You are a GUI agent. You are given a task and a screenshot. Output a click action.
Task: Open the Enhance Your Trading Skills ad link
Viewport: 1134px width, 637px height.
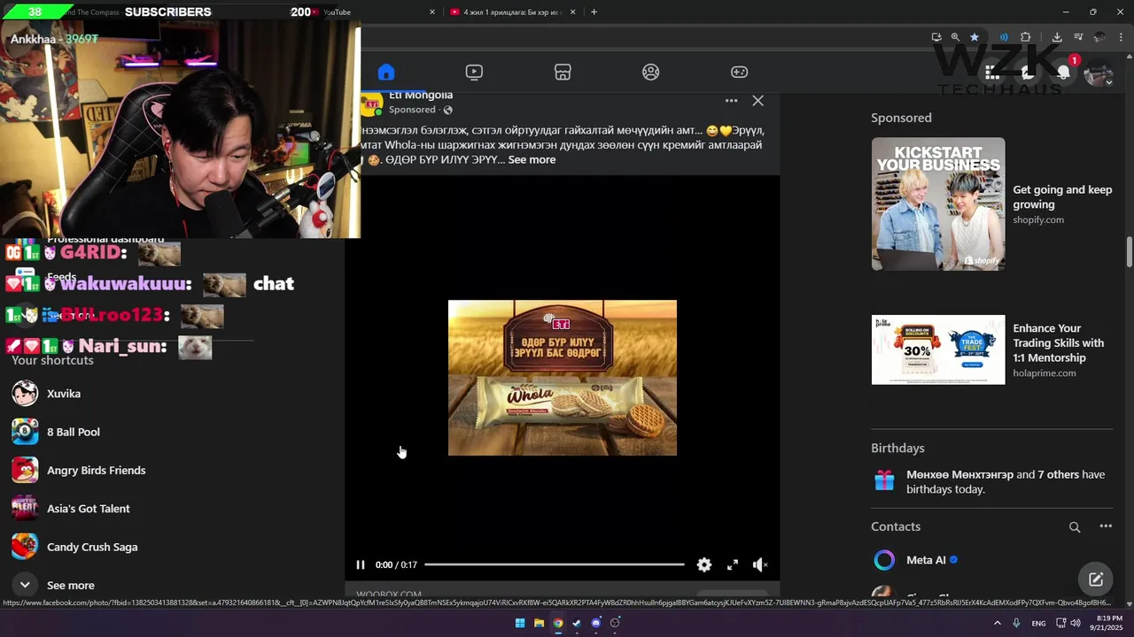[x=1060, y=350]
